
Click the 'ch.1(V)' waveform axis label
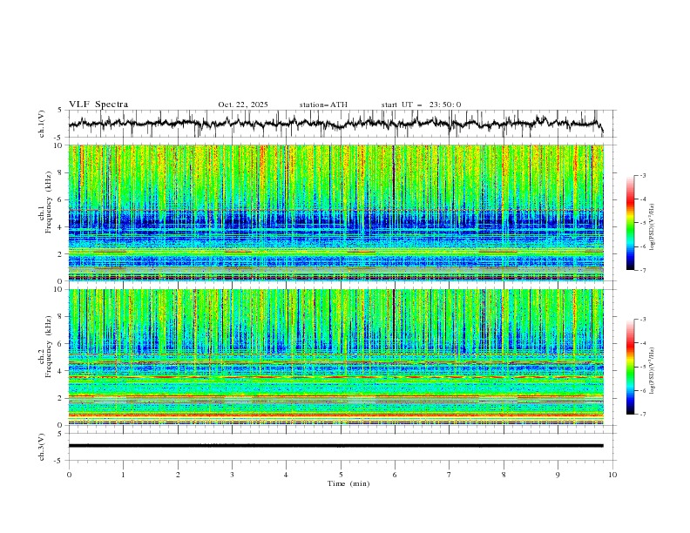tap(42, 124)
